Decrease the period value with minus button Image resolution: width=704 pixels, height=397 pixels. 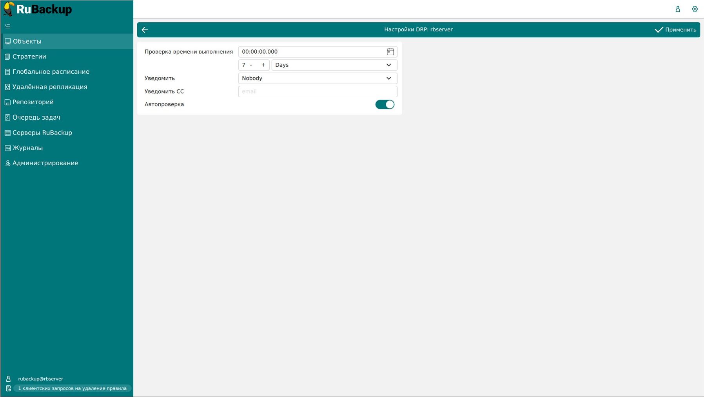251,65
